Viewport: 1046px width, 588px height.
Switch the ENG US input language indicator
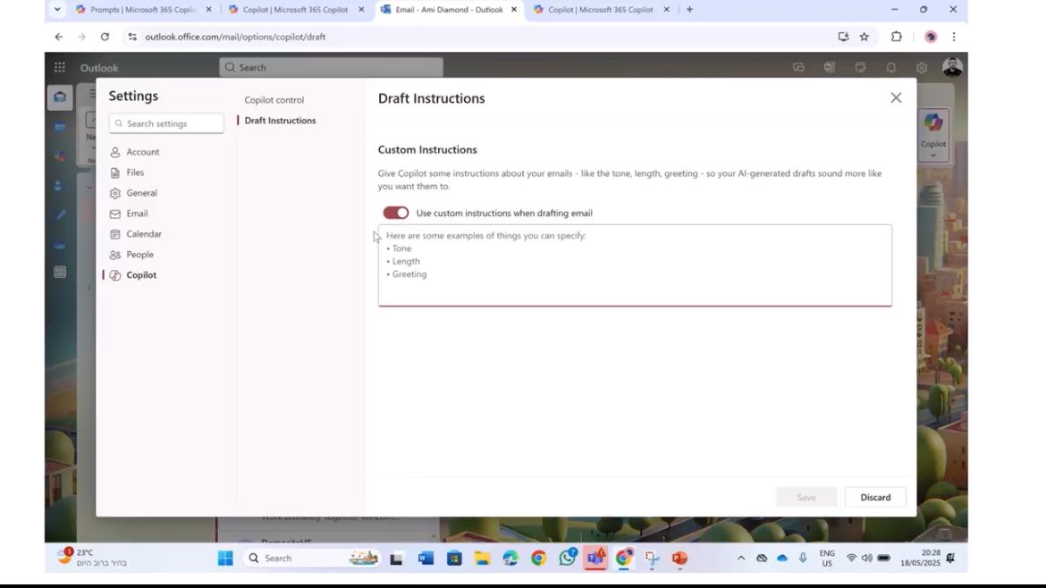coord(827,558)
